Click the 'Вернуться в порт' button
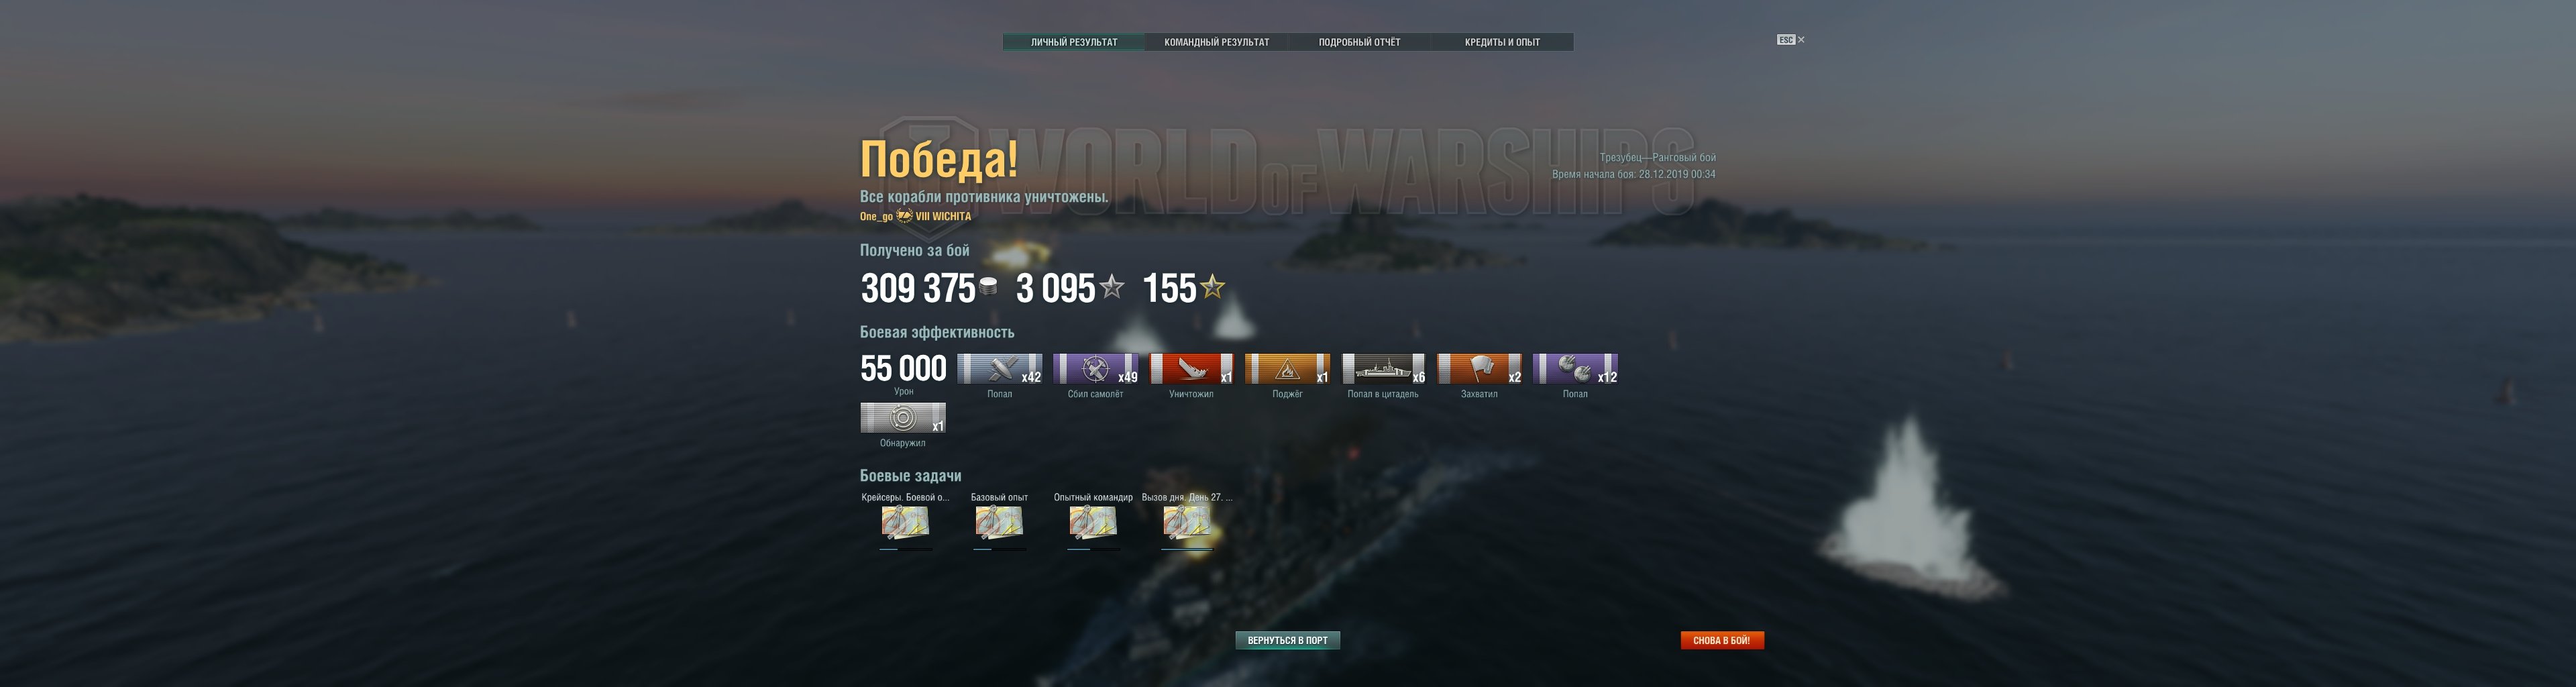2576x687 pixels. point(1288,640)
